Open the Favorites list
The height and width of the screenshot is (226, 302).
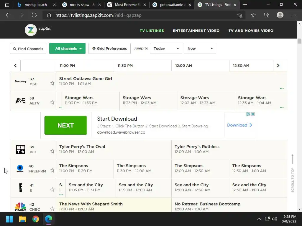pyautogui.click(x=254, y=15)
